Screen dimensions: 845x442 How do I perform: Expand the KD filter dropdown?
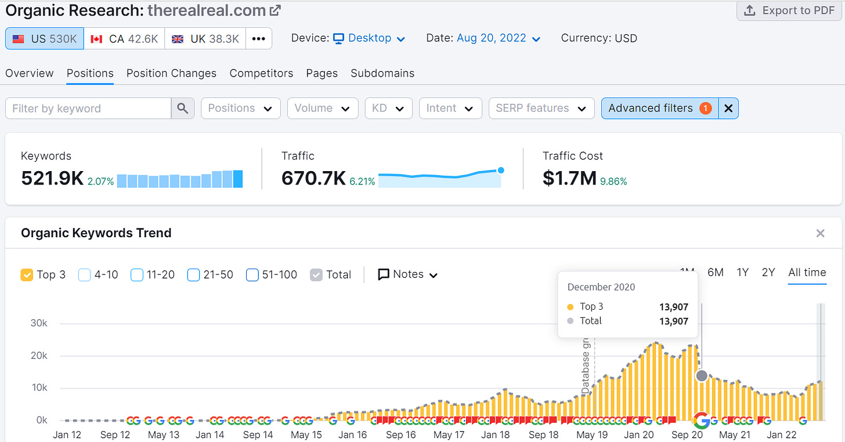[388, 108]
